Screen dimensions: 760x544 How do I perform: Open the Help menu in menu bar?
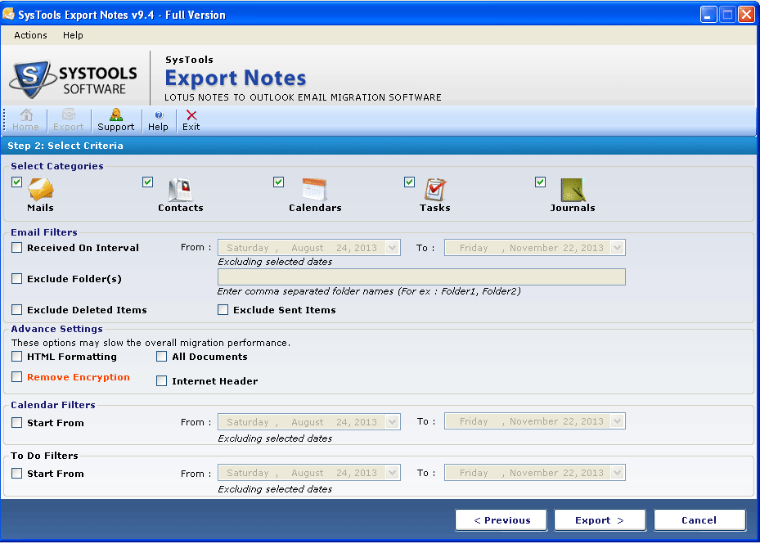(x=73, y=35)
